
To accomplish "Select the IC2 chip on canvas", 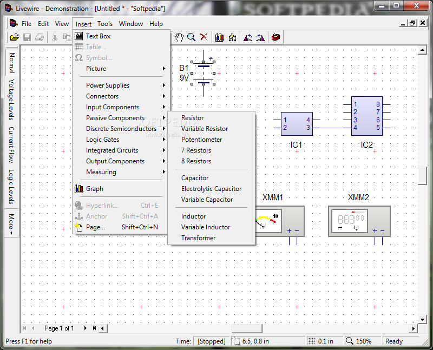I will pyautogui.click(x=367, y=116).
